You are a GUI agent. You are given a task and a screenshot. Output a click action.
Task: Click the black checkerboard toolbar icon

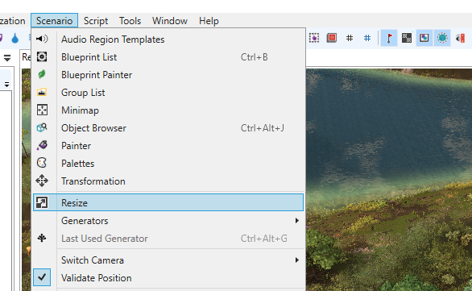pyautogui.click(x=407, y=38)
